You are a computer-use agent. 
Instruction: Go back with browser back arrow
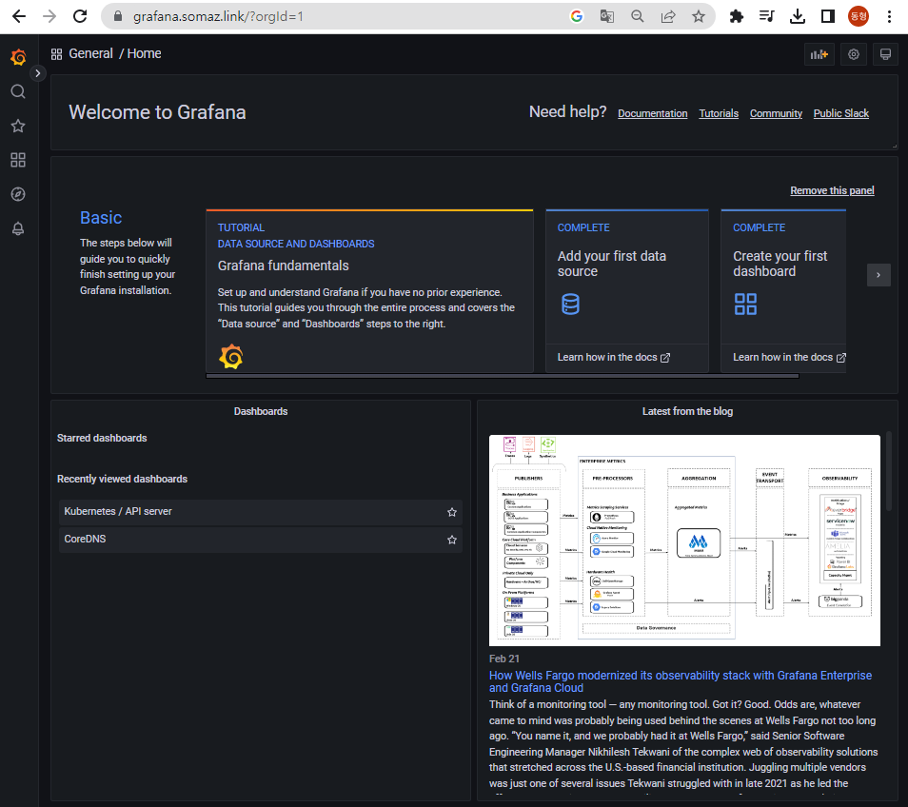pyautogui.click(x=19, y=16)
